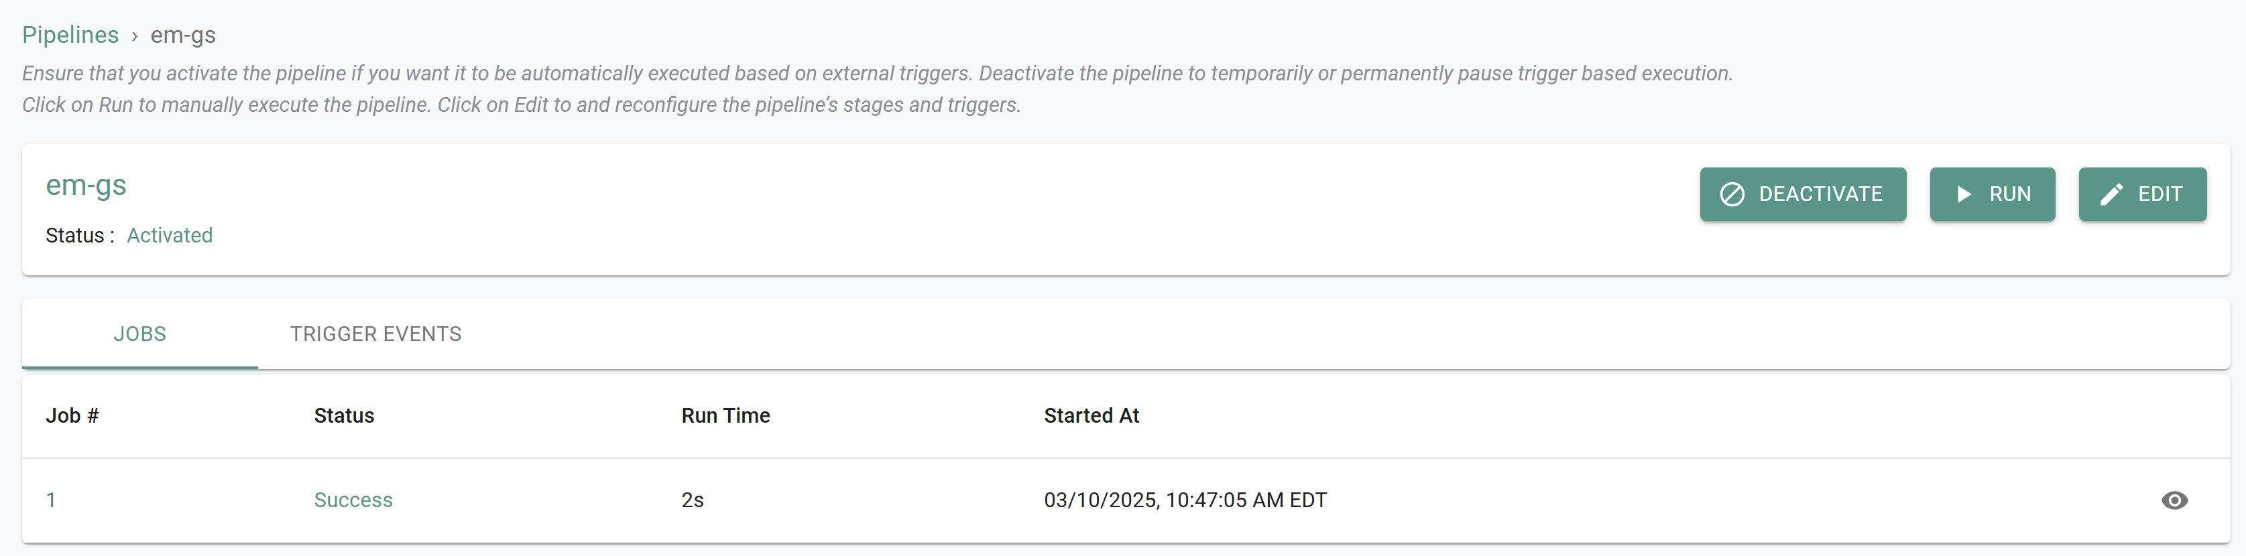Click job number 1 in the table
The image size is (2246, 556).
click(52, 500)
